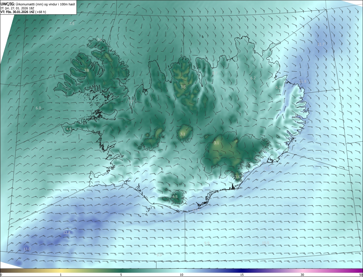Click the 13.0 value label over the ocean
Screen dimensions: 363x277
[x=27, y=249]
